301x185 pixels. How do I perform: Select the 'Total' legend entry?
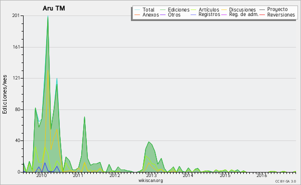click(144, 9)
